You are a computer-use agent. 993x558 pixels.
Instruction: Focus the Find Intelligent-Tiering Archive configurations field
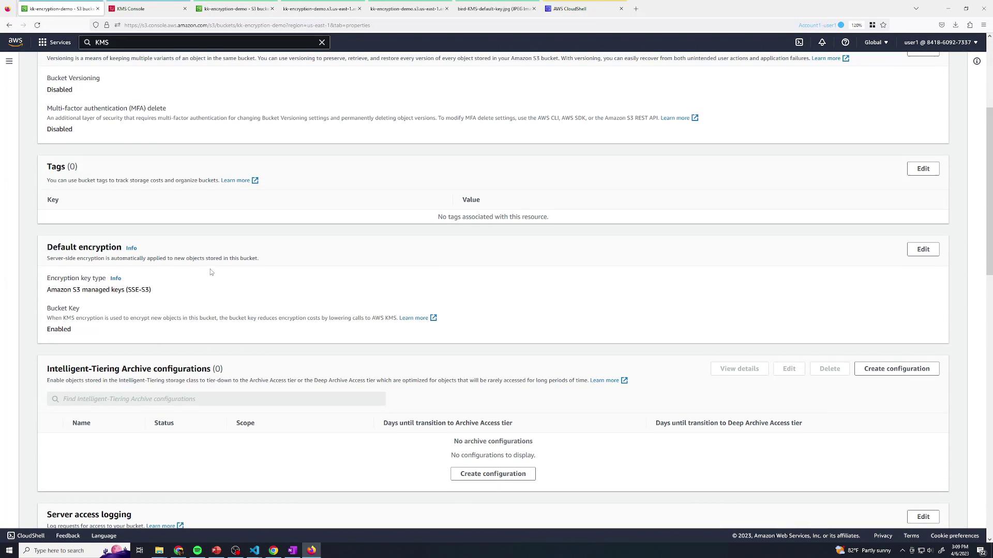click(216, 399)
